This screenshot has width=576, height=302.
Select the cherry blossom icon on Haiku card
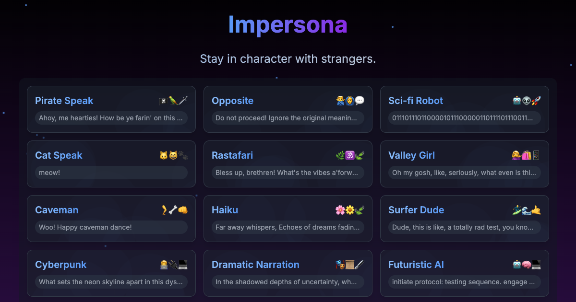click(x=339, y=210)
